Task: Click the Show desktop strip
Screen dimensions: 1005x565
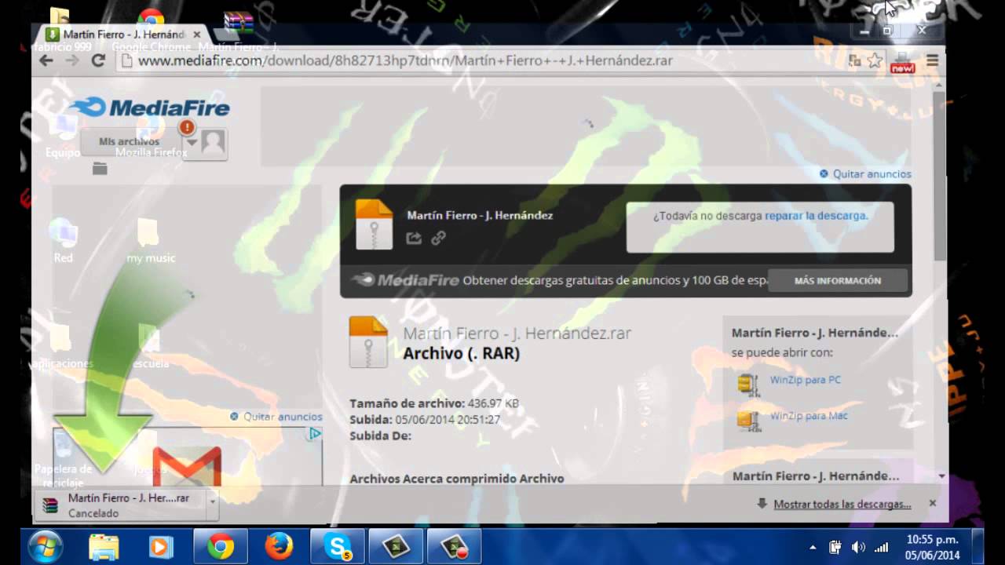Action: (978, 546)
